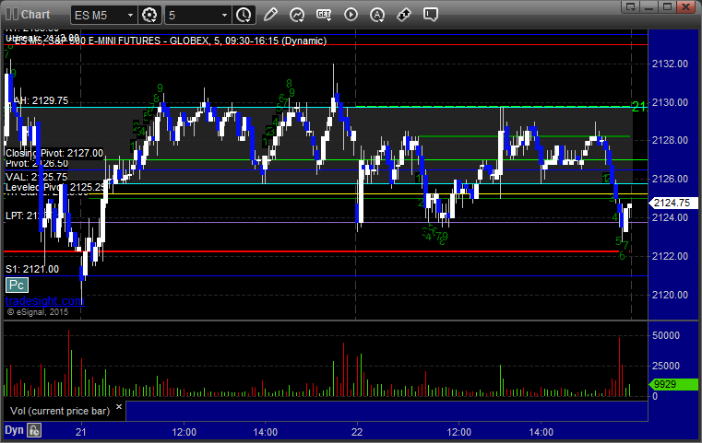The image size is (702, 443).
Task: Click the Vol (current price bar) label
Action: [x=60, y=411]
